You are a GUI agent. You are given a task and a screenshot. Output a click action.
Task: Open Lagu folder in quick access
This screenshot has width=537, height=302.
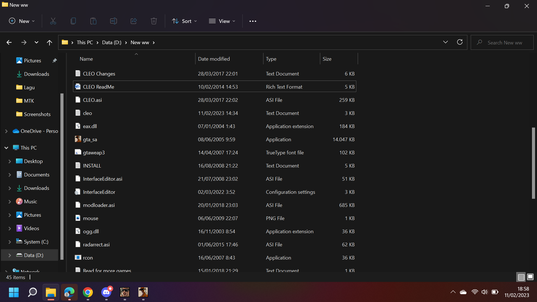pos(29,87)
